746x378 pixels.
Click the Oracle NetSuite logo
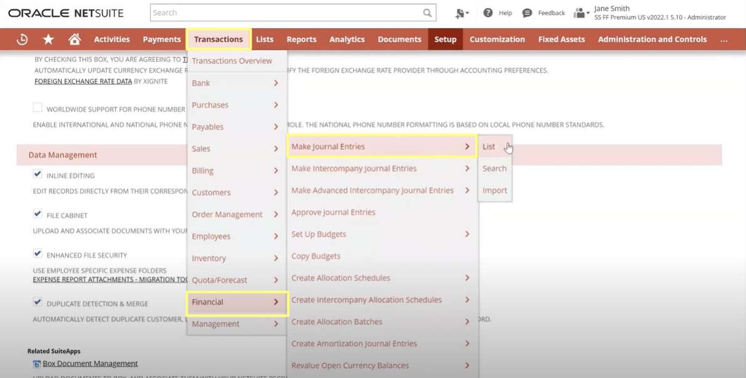point(65,12)
